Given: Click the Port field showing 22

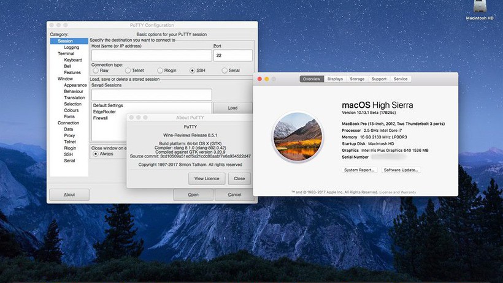Looking at the screenshot, I should (233, 56).
